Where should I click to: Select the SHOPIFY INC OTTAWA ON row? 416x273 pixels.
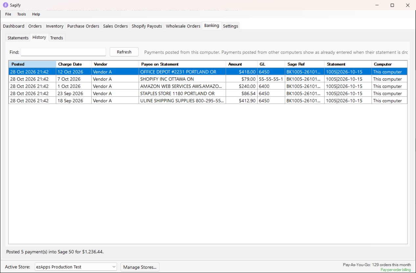click(x=208, y=79)
